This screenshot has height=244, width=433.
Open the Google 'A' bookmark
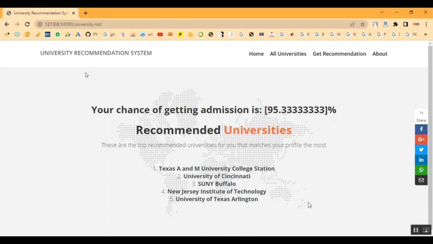point(366,34)
